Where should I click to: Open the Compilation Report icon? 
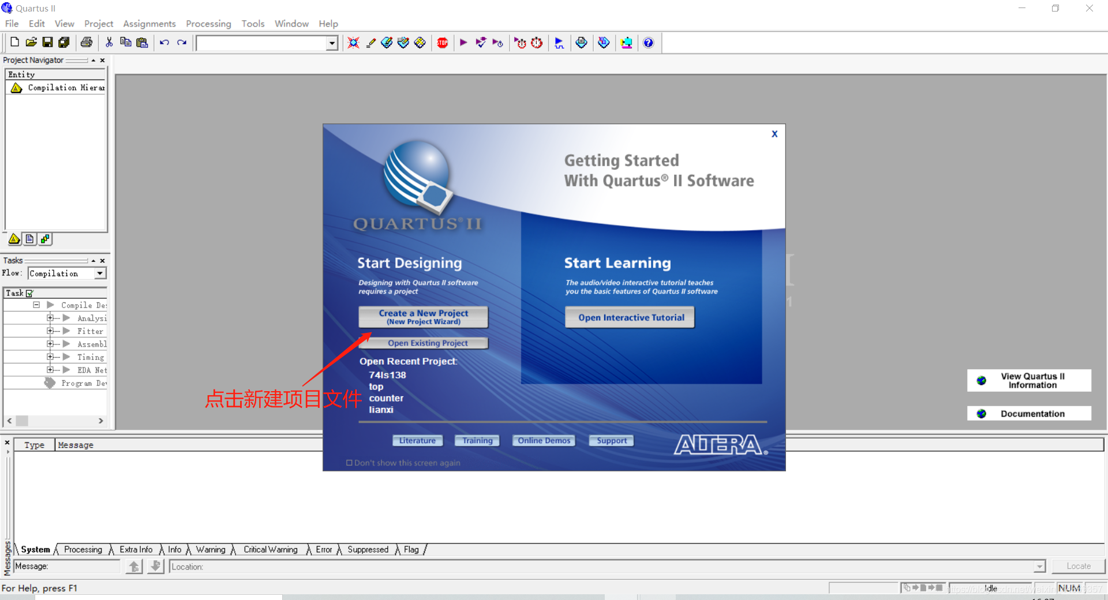click(582, 43)
